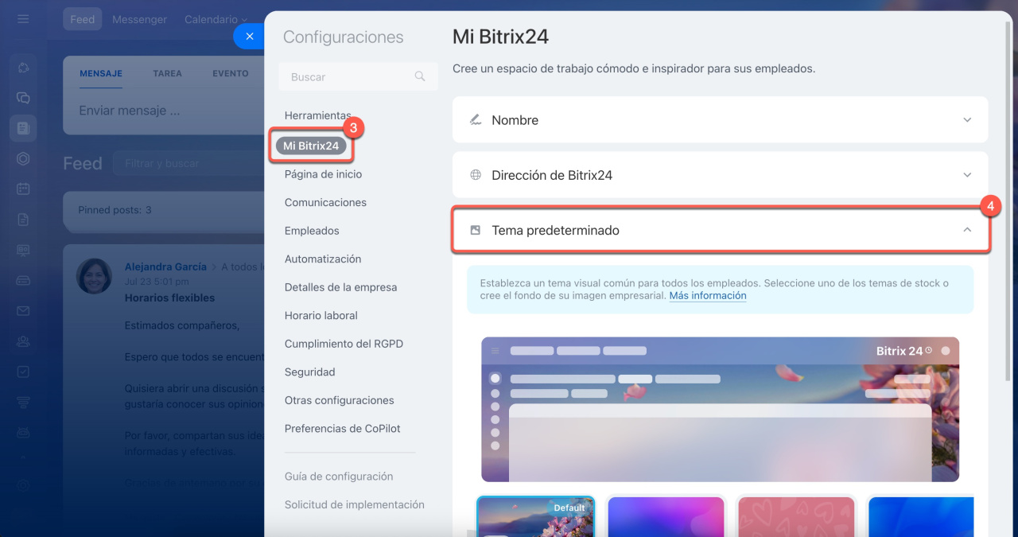Expand the Nombre section

(720, 120)
